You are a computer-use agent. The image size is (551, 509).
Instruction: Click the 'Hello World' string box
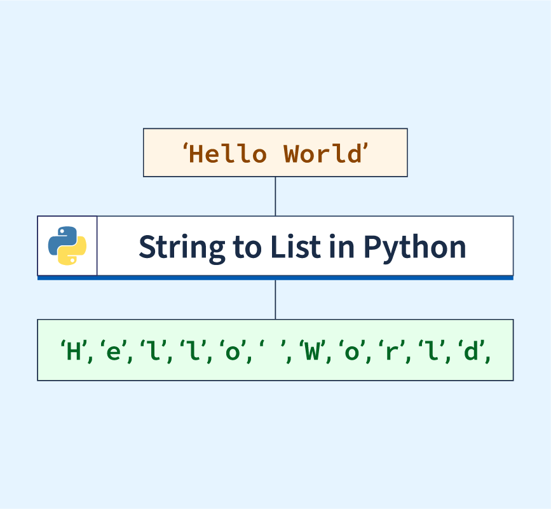pyautogui.click(x=275, y=153)
